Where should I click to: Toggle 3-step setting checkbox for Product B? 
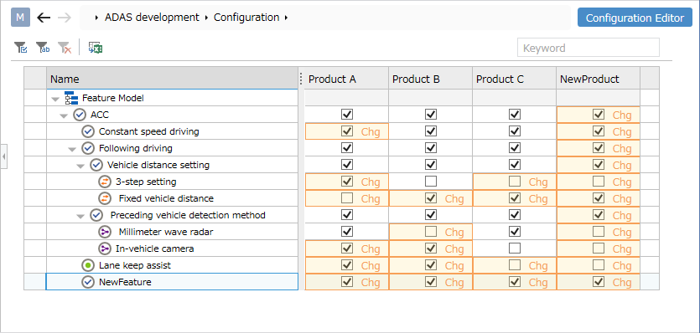(431, 182)
